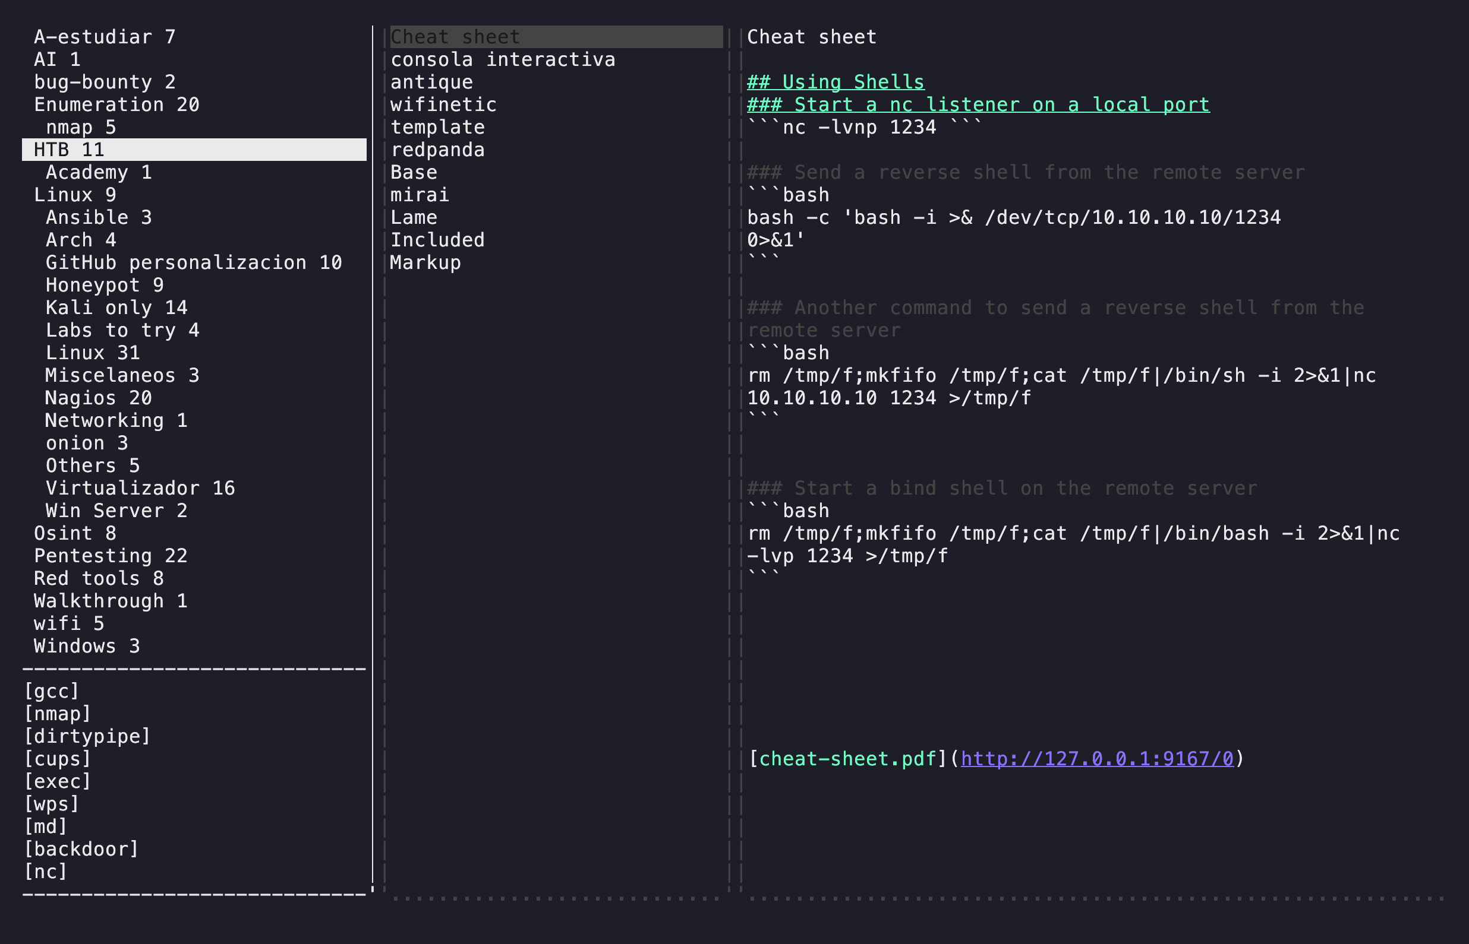
Task: Click the [dirtypipe] tag
Action: click(87, 736)
